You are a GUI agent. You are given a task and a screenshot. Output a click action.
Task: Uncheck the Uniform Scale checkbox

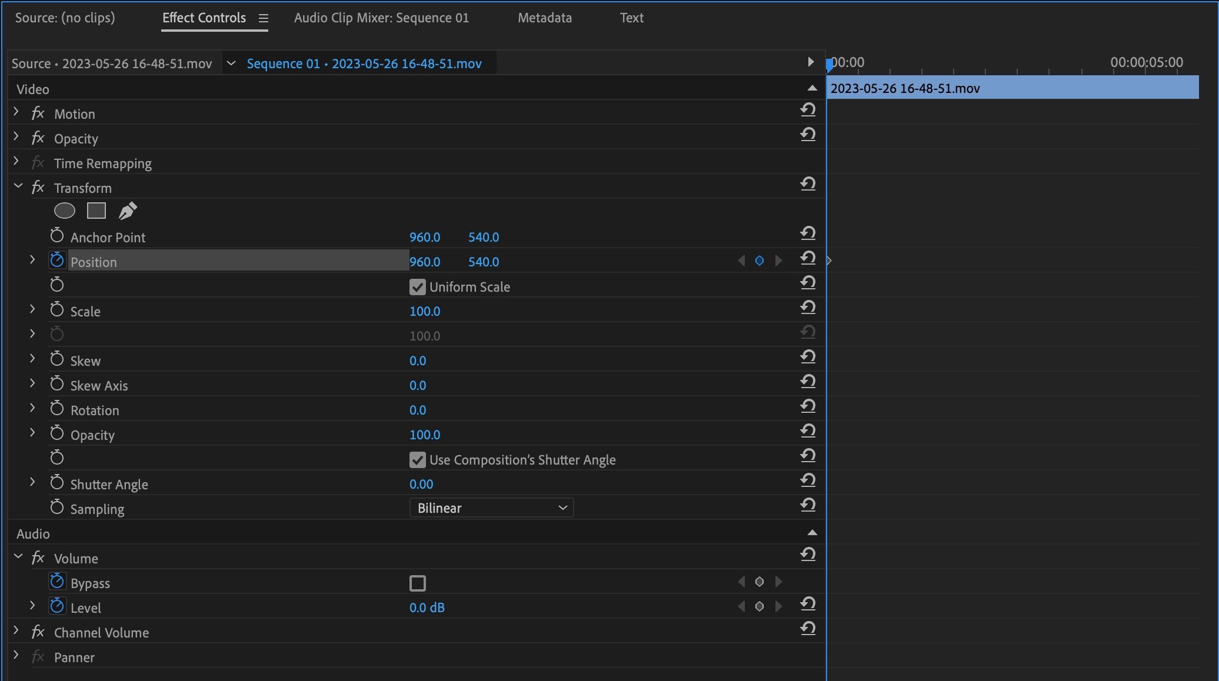[418, 287]
